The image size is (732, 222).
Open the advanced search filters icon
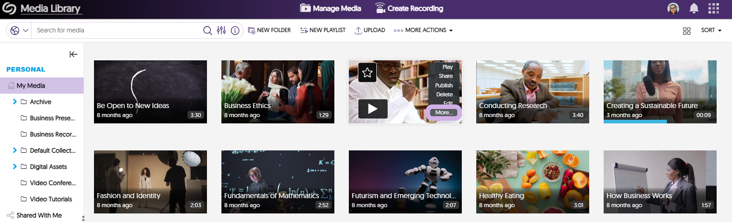pyautogui.click(x=221, y=30)
